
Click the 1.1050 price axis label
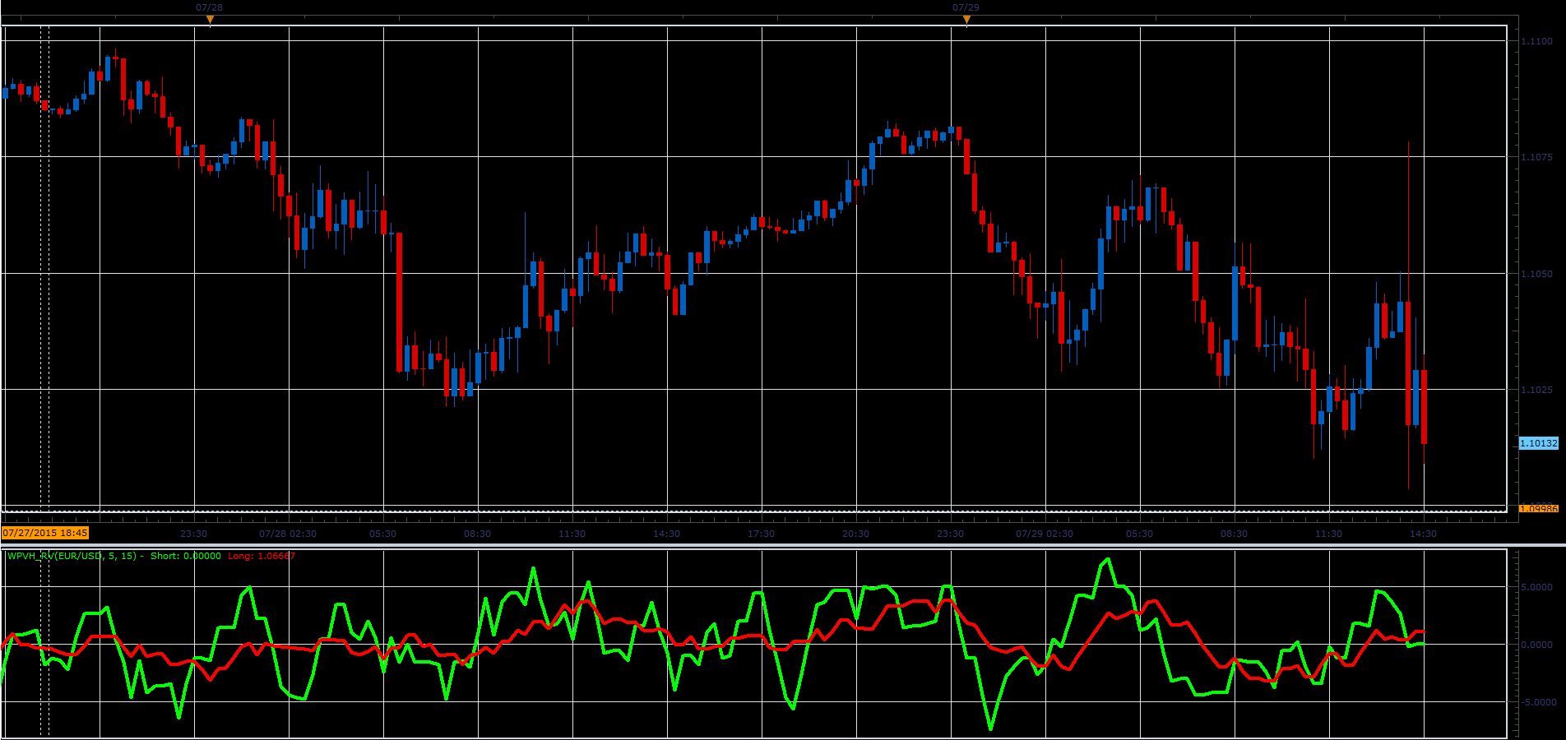[x=1536, y=274]
